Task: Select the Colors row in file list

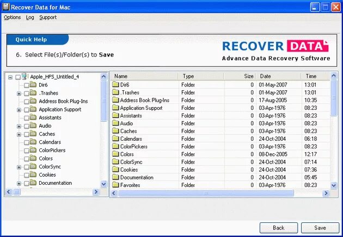Action: (220, 154)
